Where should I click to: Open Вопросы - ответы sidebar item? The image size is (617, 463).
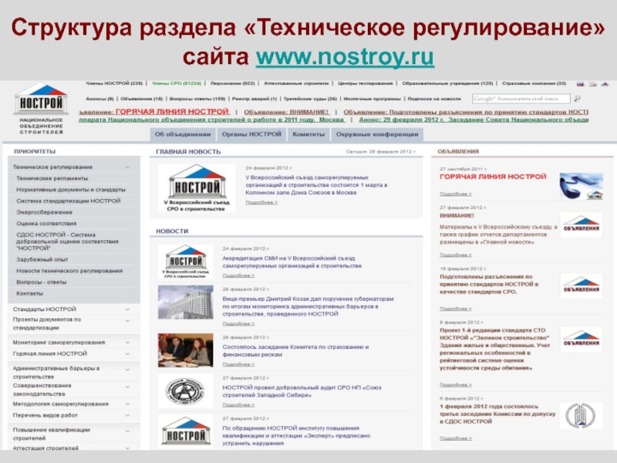42,282
